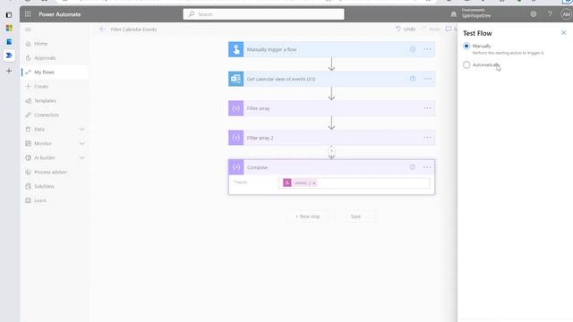The image size is (573, 322).
Task: Open Solutions in the sidebar
Action: [54, 186]
